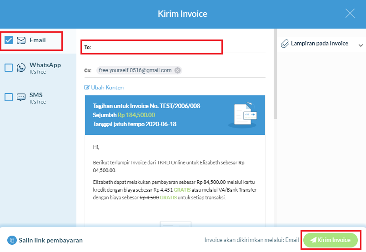
Task: Click the WhatsApp label text
Action: click(x=45, y=65)
